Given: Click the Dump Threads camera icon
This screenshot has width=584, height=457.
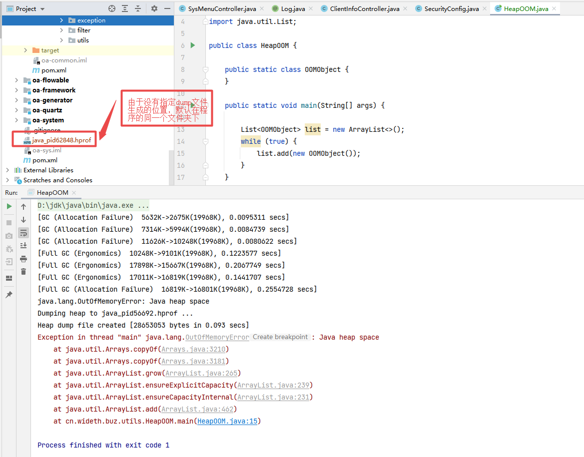Looking at the screenshot, I should pos(9,236).
